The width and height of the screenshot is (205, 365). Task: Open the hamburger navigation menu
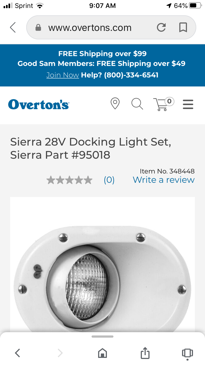click(x=188, y=104)
